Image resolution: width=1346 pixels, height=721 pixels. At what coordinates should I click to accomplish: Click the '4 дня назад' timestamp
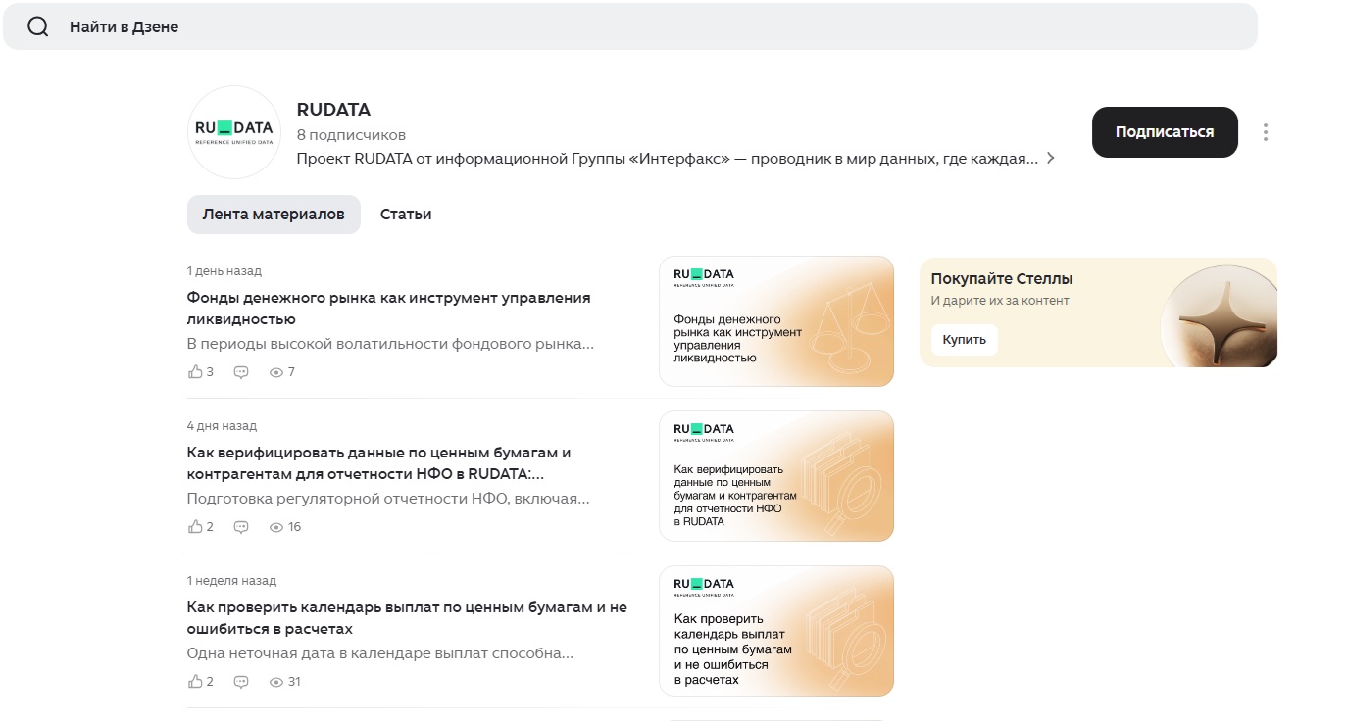pos(223,426)
